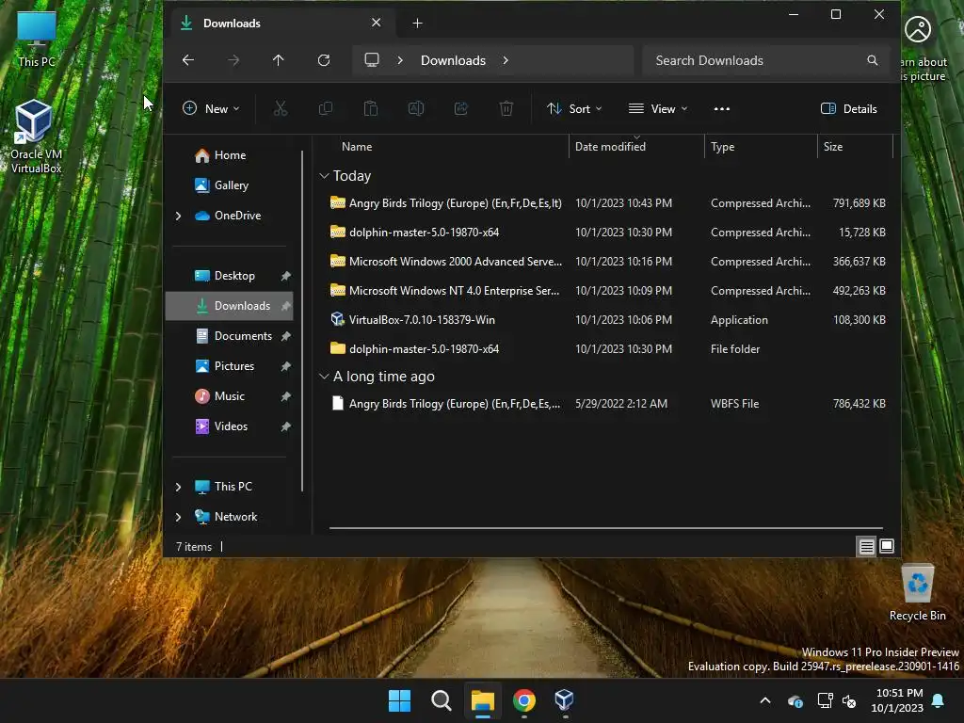Sort by Type column header

[x=761, y=147]
